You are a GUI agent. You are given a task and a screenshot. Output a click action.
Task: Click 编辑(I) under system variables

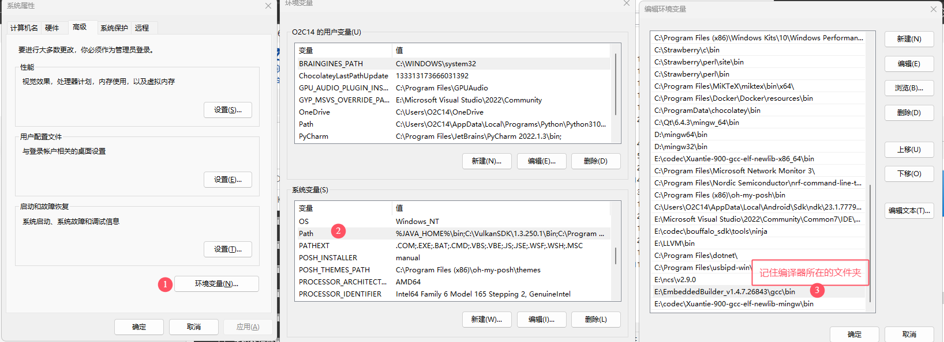[541, 320]
